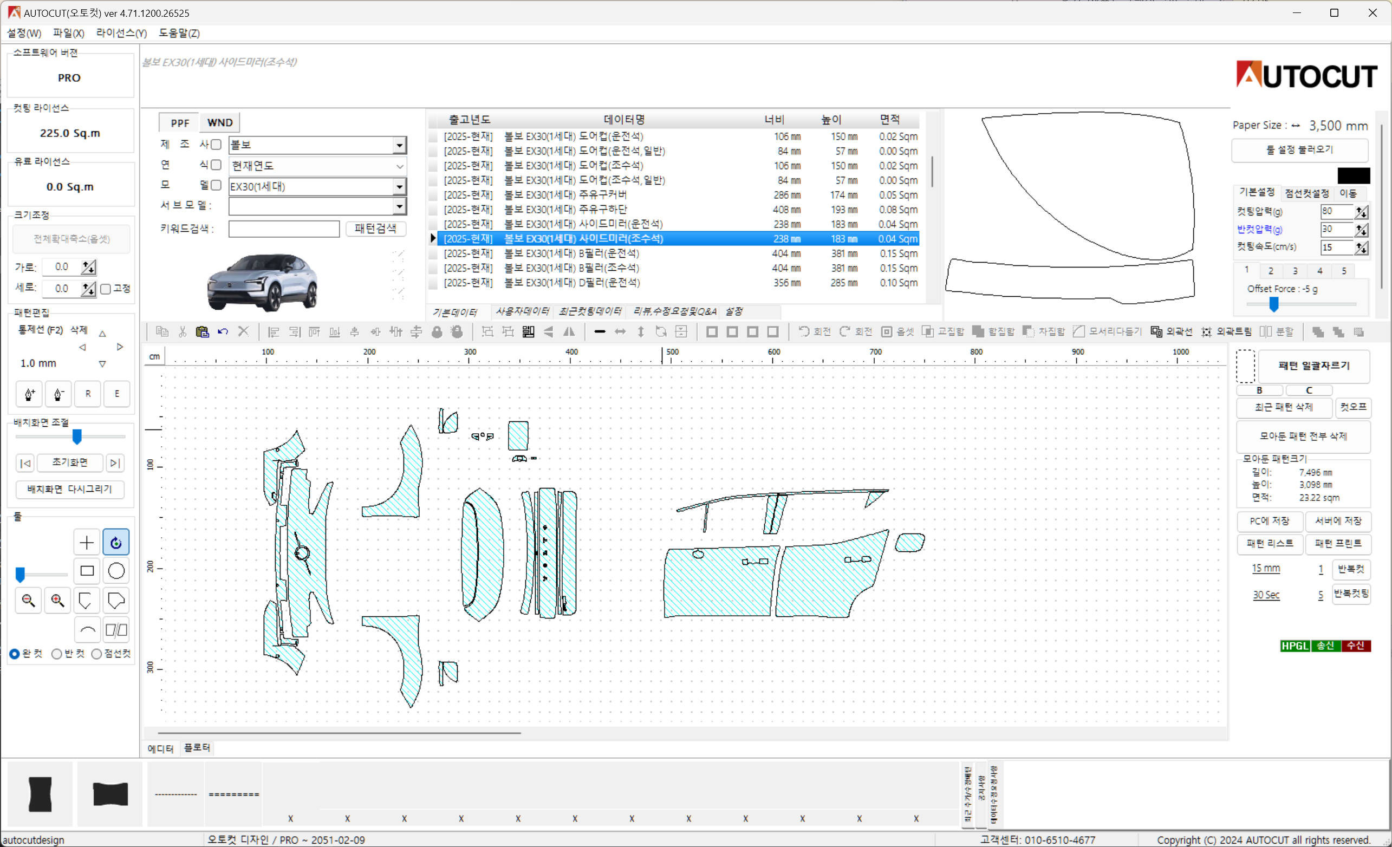
Task: Click the align left edges icon
Action: [x=274, y=331]
